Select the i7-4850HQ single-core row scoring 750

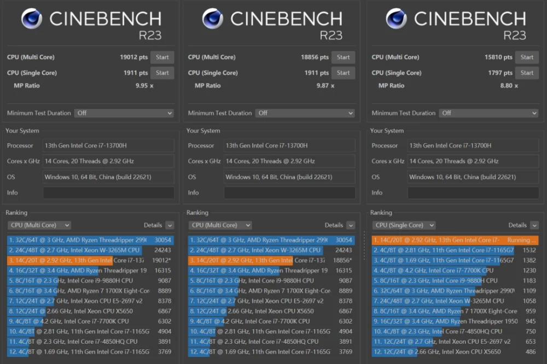pyautogui.click(x=455, y=331)
